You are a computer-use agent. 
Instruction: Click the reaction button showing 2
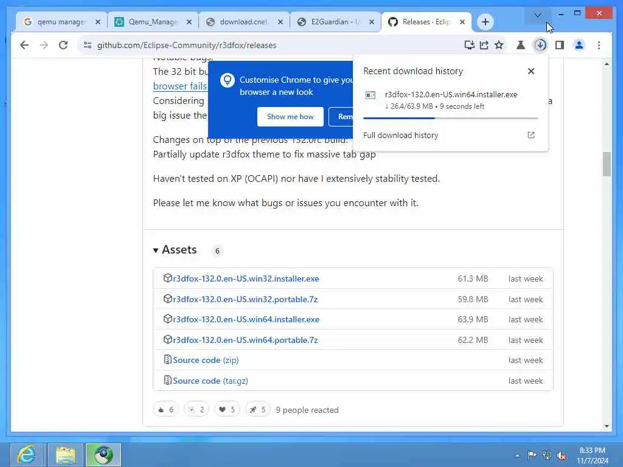coord(197,409)
